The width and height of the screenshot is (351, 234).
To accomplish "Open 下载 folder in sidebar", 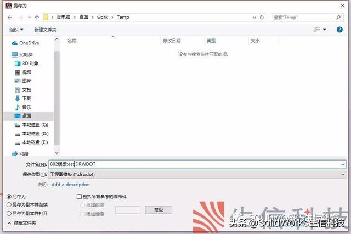I will point(23,99).
